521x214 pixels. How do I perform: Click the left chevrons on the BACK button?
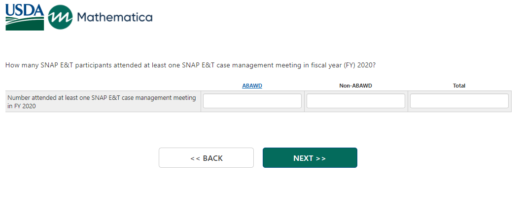[195, 158]
